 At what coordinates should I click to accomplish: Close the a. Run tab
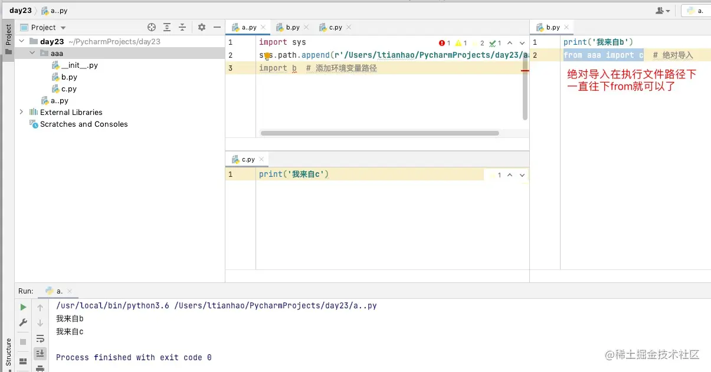[x=70, y=291]
